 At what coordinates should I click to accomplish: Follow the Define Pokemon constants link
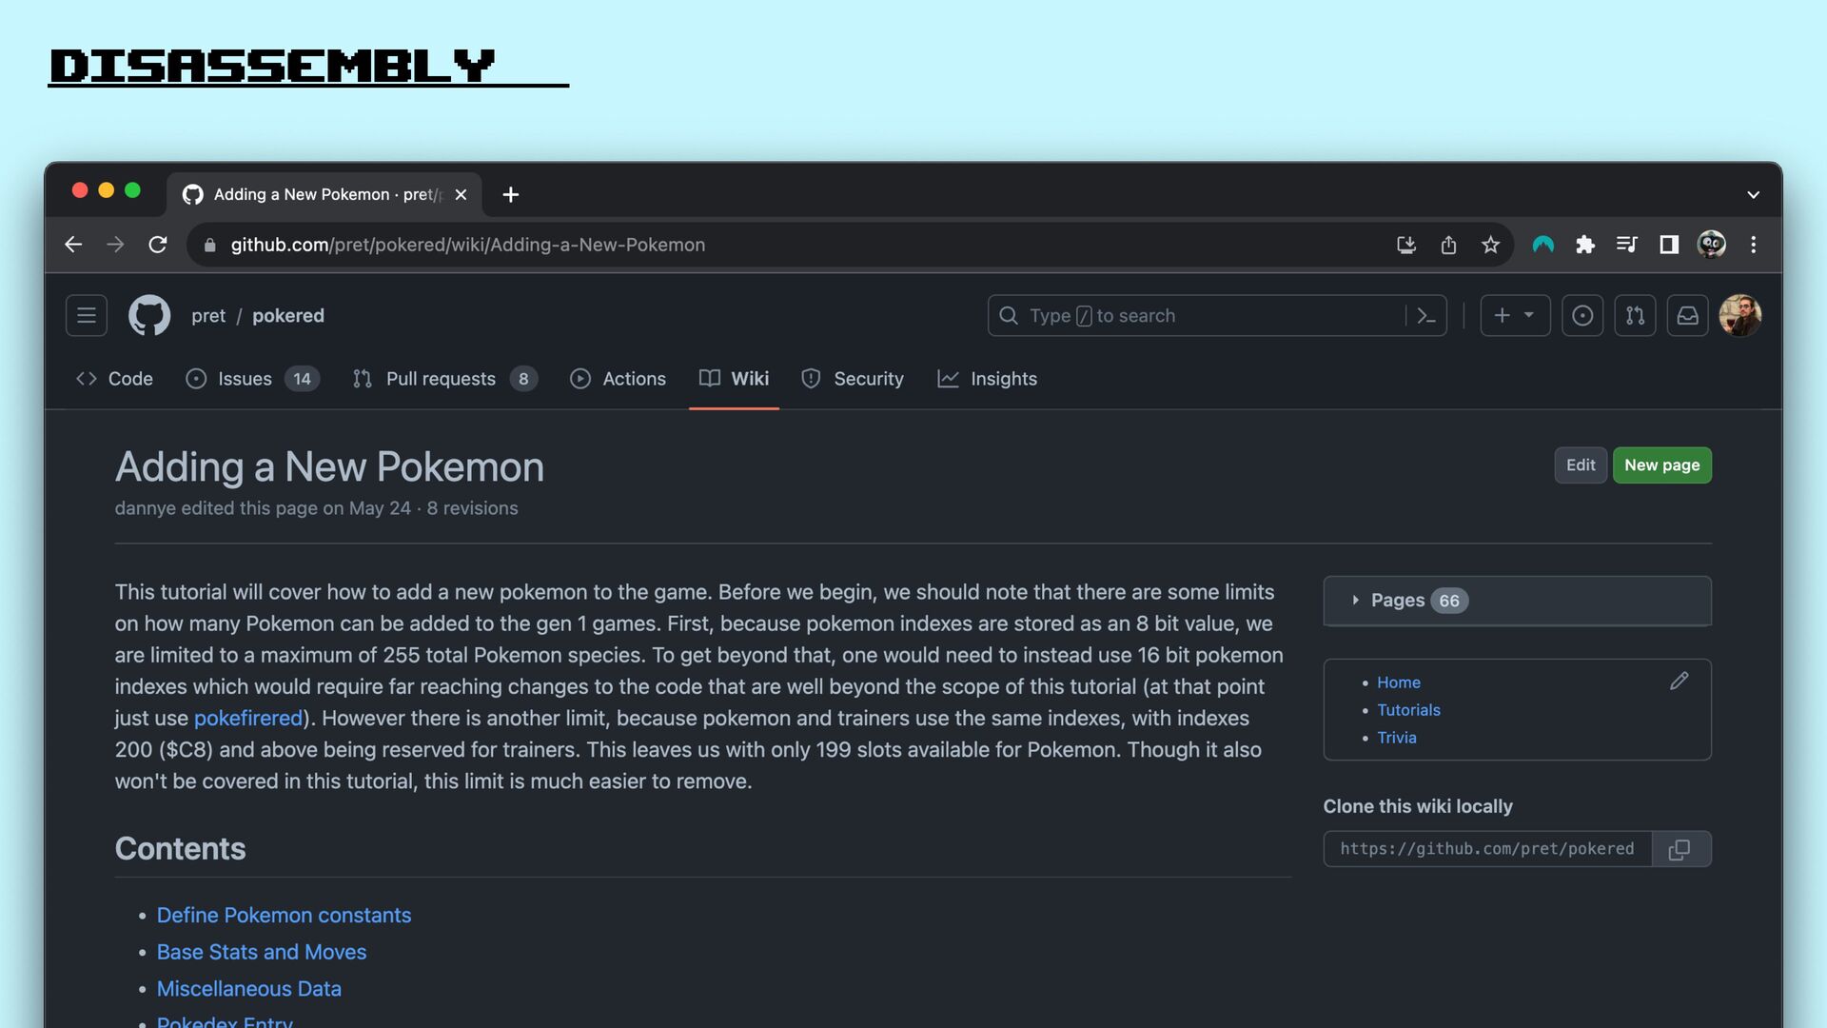pos(284,915)
